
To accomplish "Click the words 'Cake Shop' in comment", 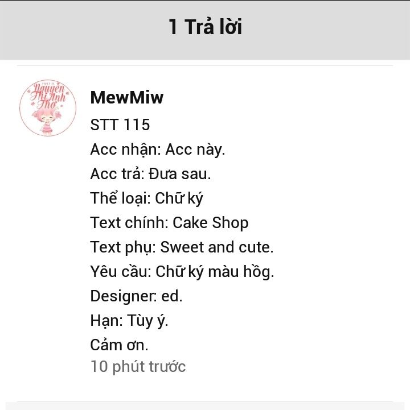I will tap(211, 223).
